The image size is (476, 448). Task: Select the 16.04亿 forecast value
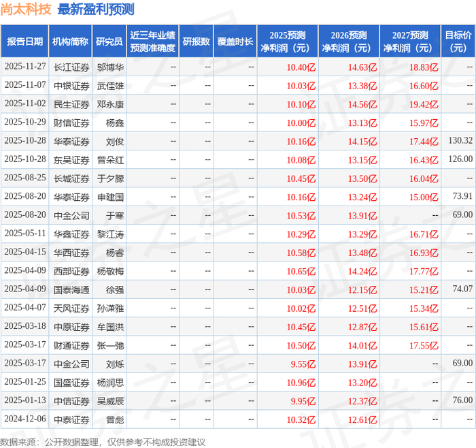pyautogui.click(x=424, y=178)
